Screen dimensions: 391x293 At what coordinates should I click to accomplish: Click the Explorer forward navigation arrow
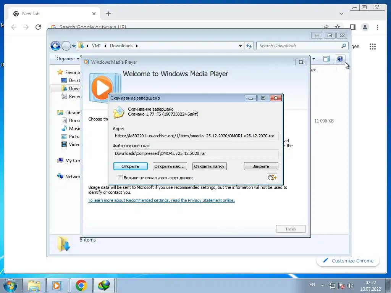click(x=66, y=46)
